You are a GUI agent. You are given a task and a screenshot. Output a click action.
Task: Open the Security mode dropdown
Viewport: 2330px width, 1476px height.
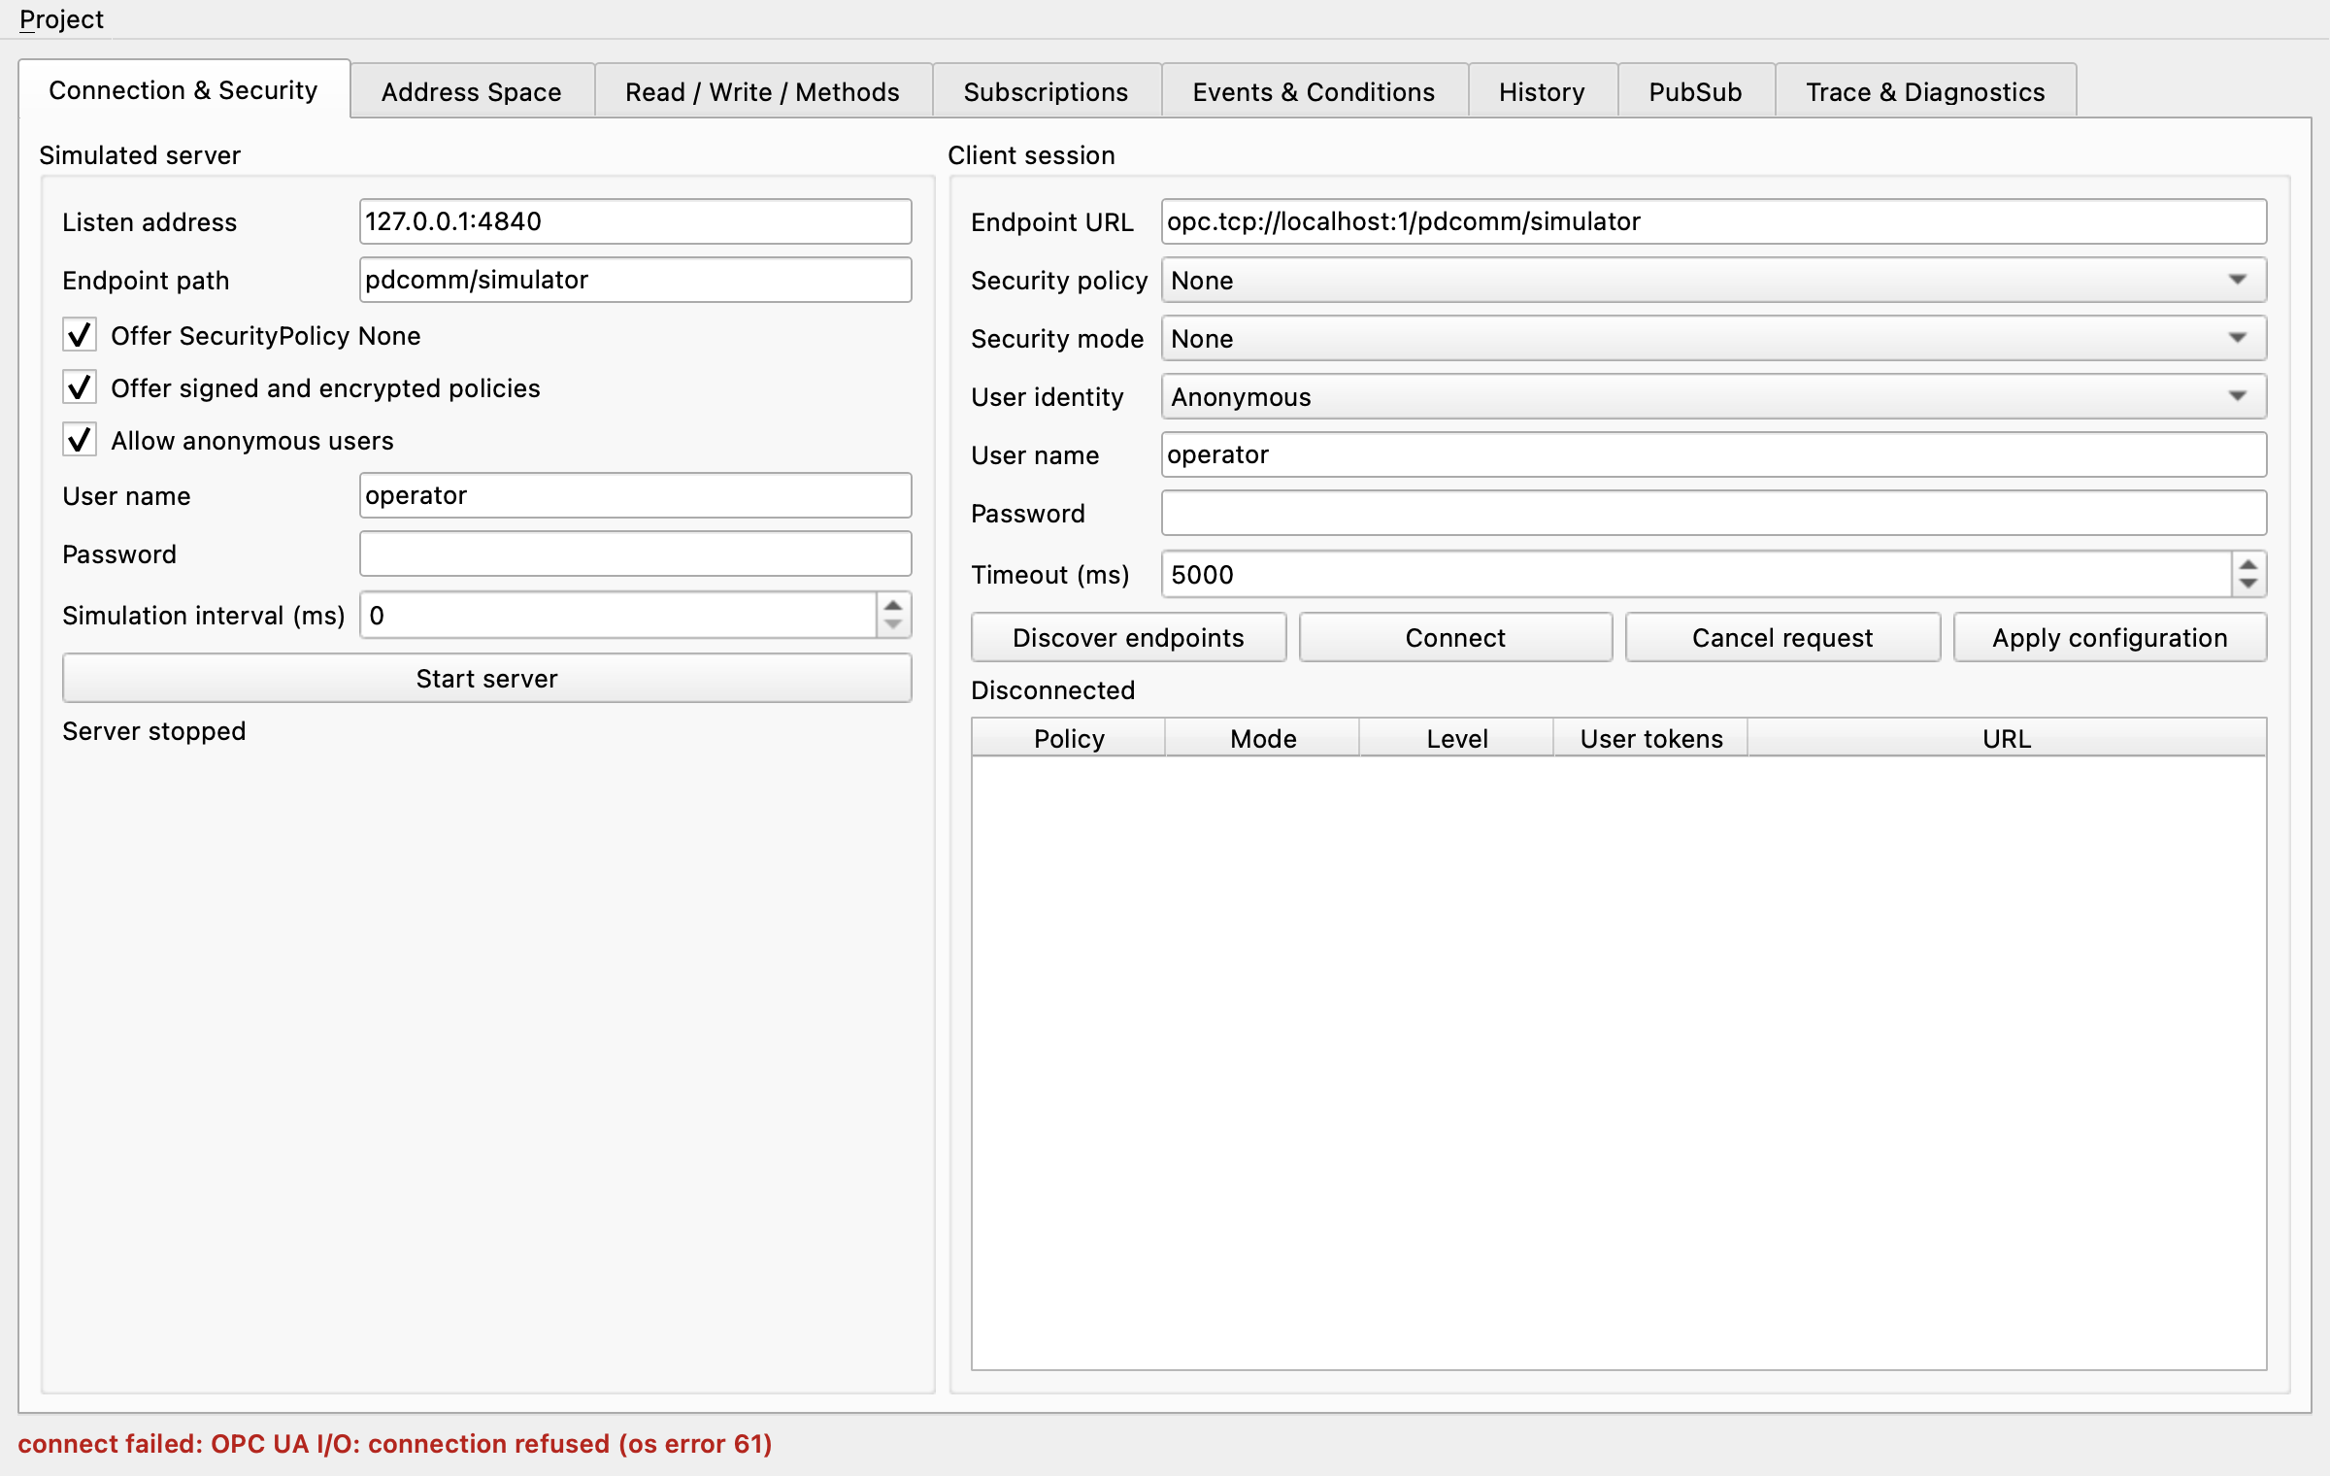coord(1714,338)
